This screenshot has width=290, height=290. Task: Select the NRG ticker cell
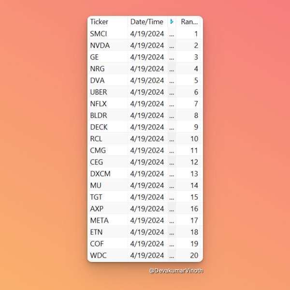pyautogui.click(x=107, y=69)
